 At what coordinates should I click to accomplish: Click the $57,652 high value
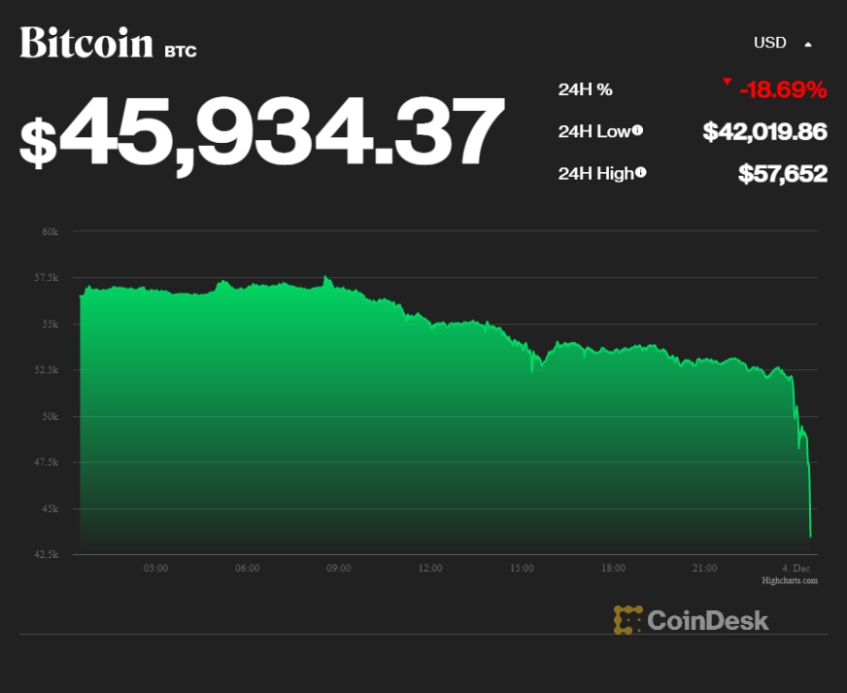[782, 173]
